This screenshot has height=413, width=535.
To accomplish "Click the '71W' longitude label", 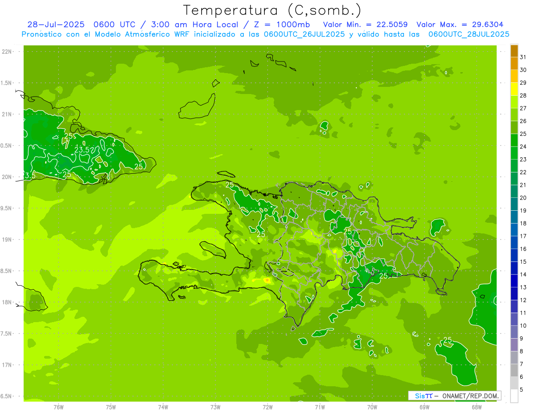I will coord(320,407).
